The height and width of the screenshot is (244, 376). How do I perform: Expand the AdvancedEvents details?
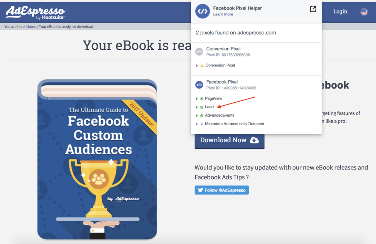click(x=197, y=116)
